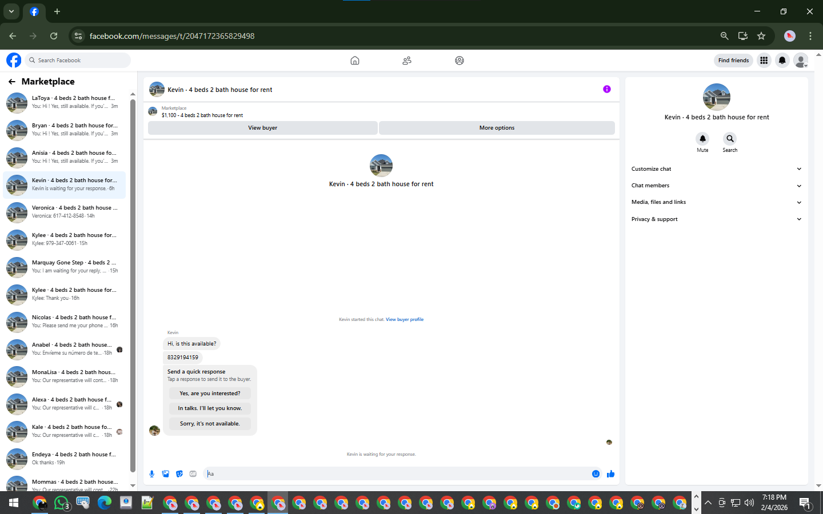Choose a sticker icon

point(179,473)
